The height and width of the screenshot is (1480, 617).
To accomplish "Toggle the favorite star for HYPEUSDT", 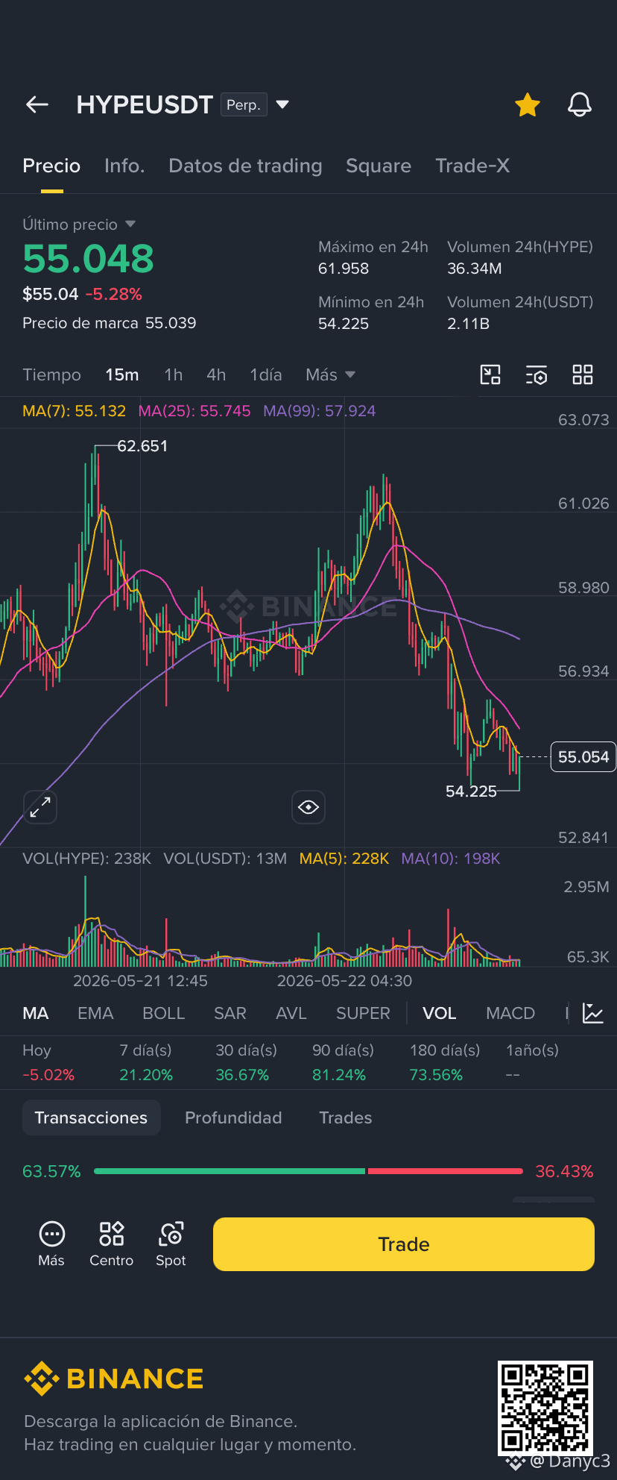I will 528,105.
